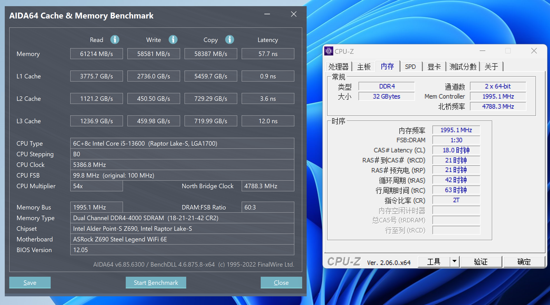Close the AIDA64 benchmark window with X

[293, 14]
